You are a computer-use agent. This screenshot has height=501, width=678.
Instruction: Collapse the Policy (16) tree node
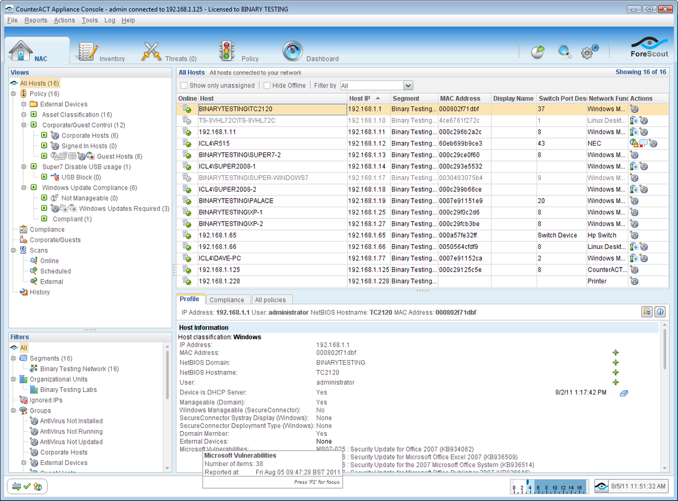13,94
